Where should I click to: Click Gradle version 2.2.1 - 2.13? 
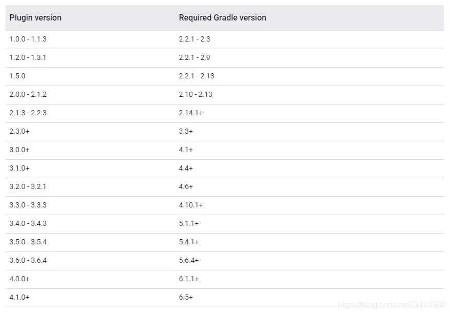pyautogui.click(x=197, y=76)
